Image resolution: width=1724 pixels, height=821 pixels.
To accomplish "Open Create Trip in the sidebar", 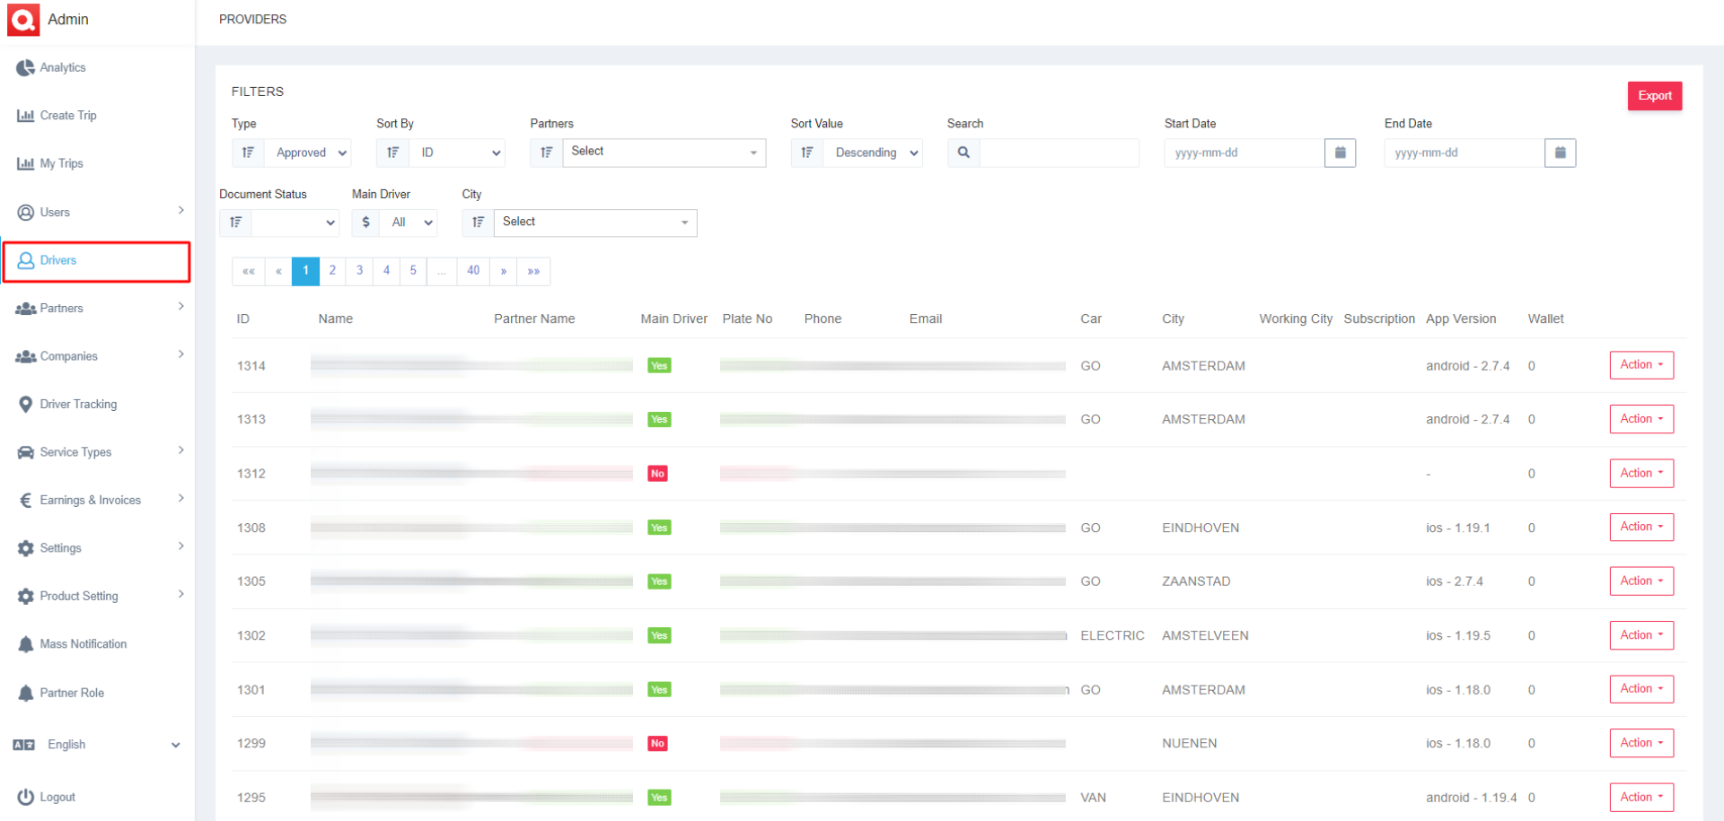I will pos(67,116).
